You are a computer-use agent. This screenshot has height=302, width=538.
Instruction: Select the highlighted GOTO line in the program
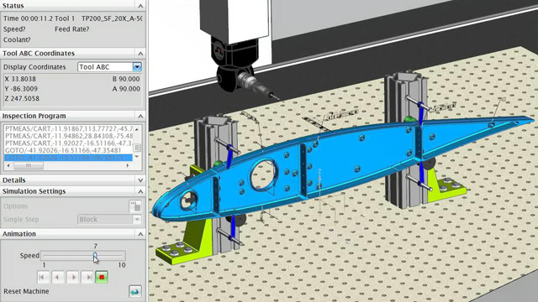click(68, 158)
